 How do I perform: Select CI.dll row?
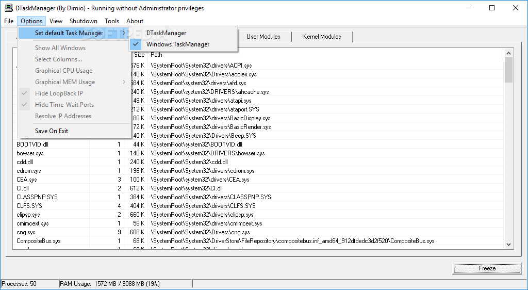click(x=259, y=188)
